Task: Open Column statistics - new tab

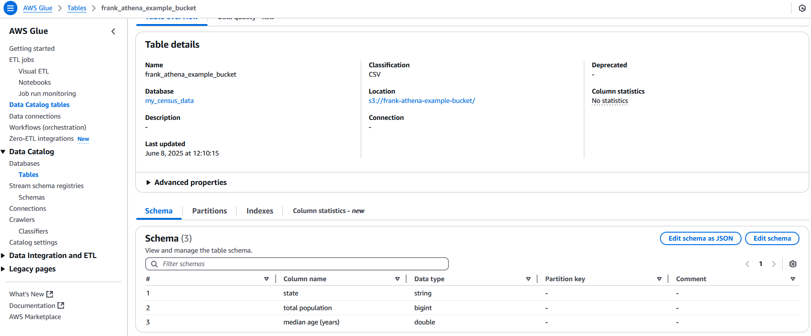Action: coord(328,211)
